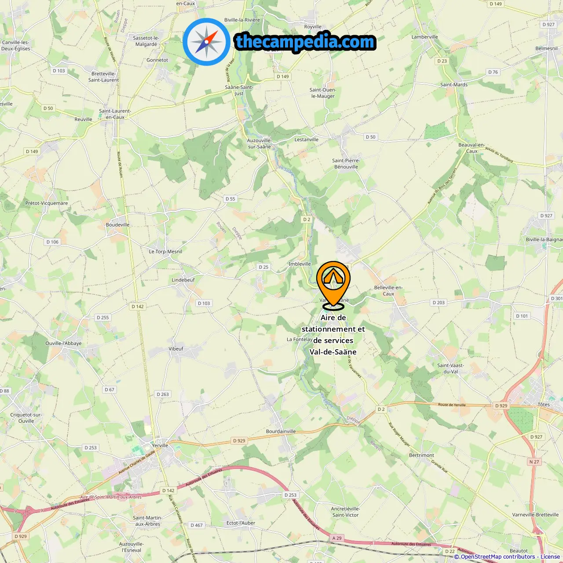Click the Aire de stationnement Val-de-Saâne caption
Viewport: 563px width, 563px height.
tap(333, 335)
